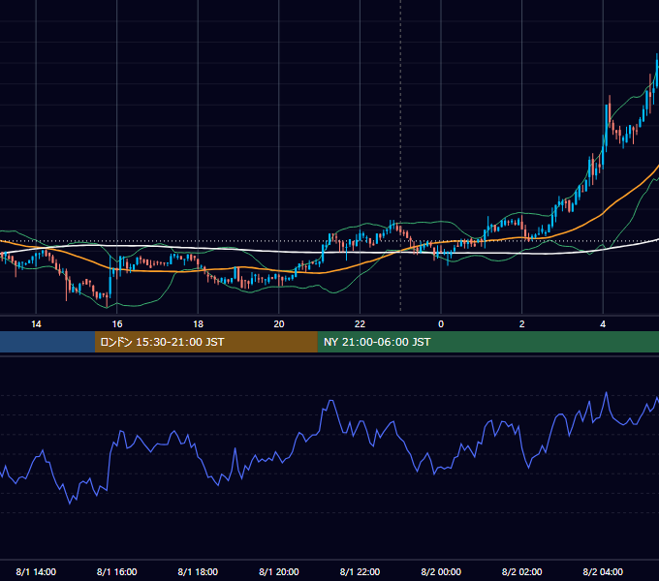The height and width of the screenshot is (581, 659).
Task: Click the 8/2 04:00 label on indicator axis
Action: (603, 571)
